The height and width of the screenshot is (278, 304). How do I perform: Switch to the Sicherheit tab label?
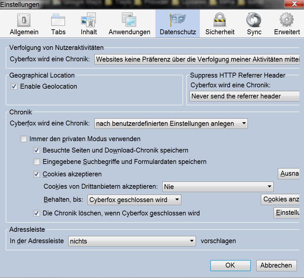pos(220,32)
